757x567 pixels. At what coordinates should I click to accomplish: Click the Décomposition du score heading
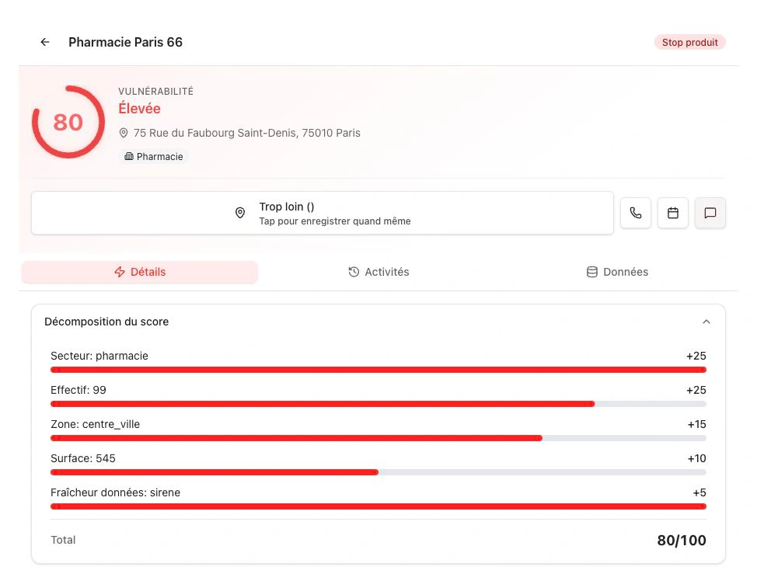(106, 322)
